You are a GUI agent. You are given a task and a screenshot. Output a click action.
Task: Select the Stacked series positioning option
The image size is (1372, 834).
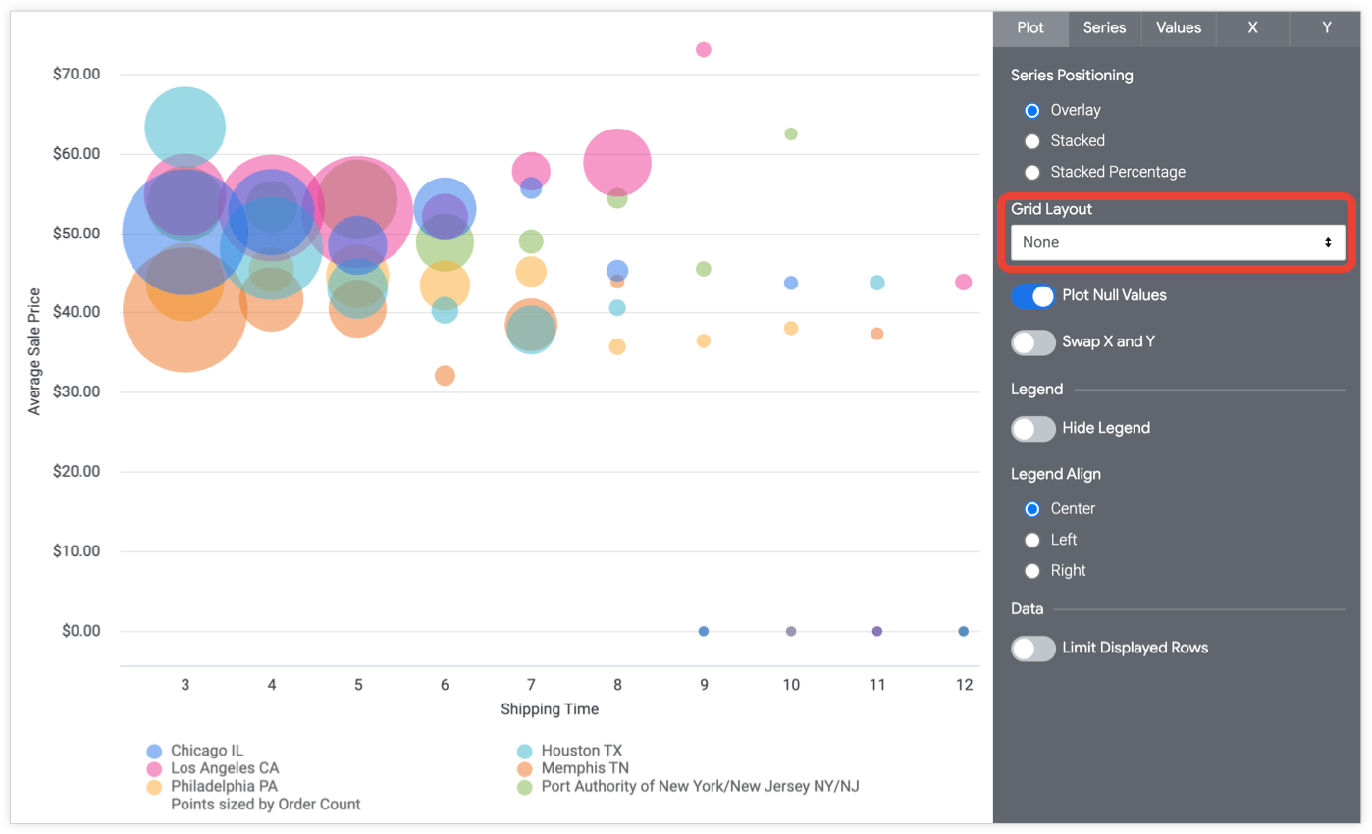pos(1031,140)
